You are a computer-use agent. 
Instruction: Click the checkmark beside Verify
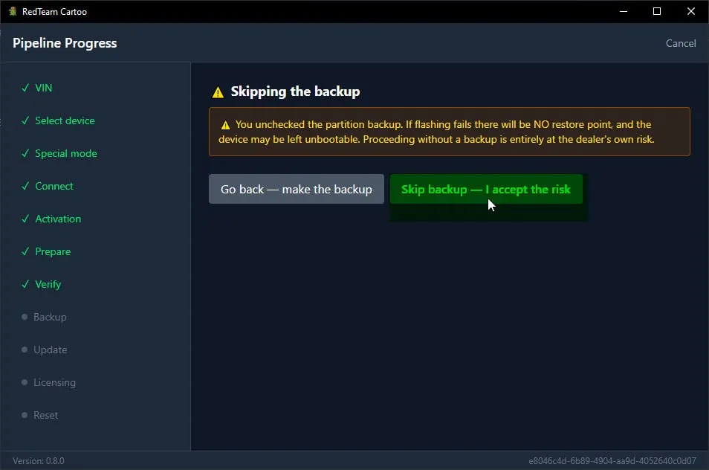25,284
